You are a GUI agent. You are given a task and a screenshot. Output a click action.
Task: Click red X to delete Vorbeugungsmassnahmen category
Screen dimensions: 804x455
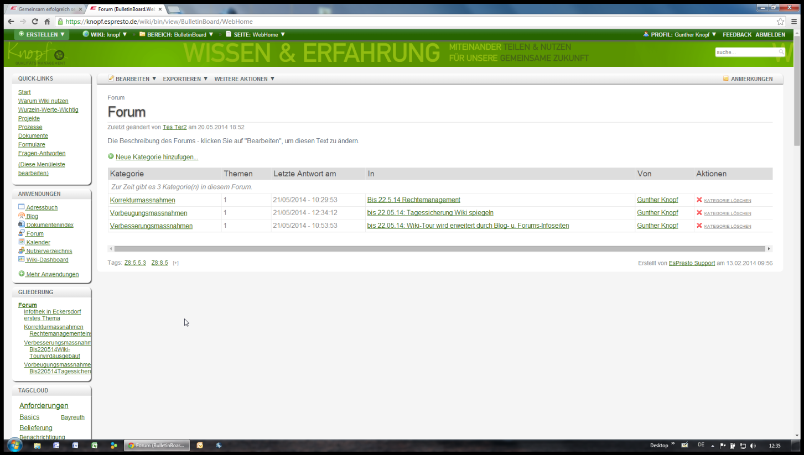(x=699, y=213)
